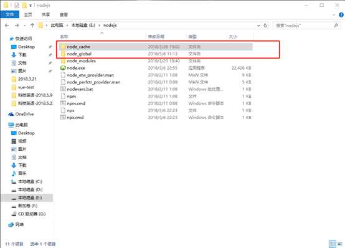Open recent locations dropdown arrow
The height and width of the screenshot is (248, 345).
coord(25,26)
